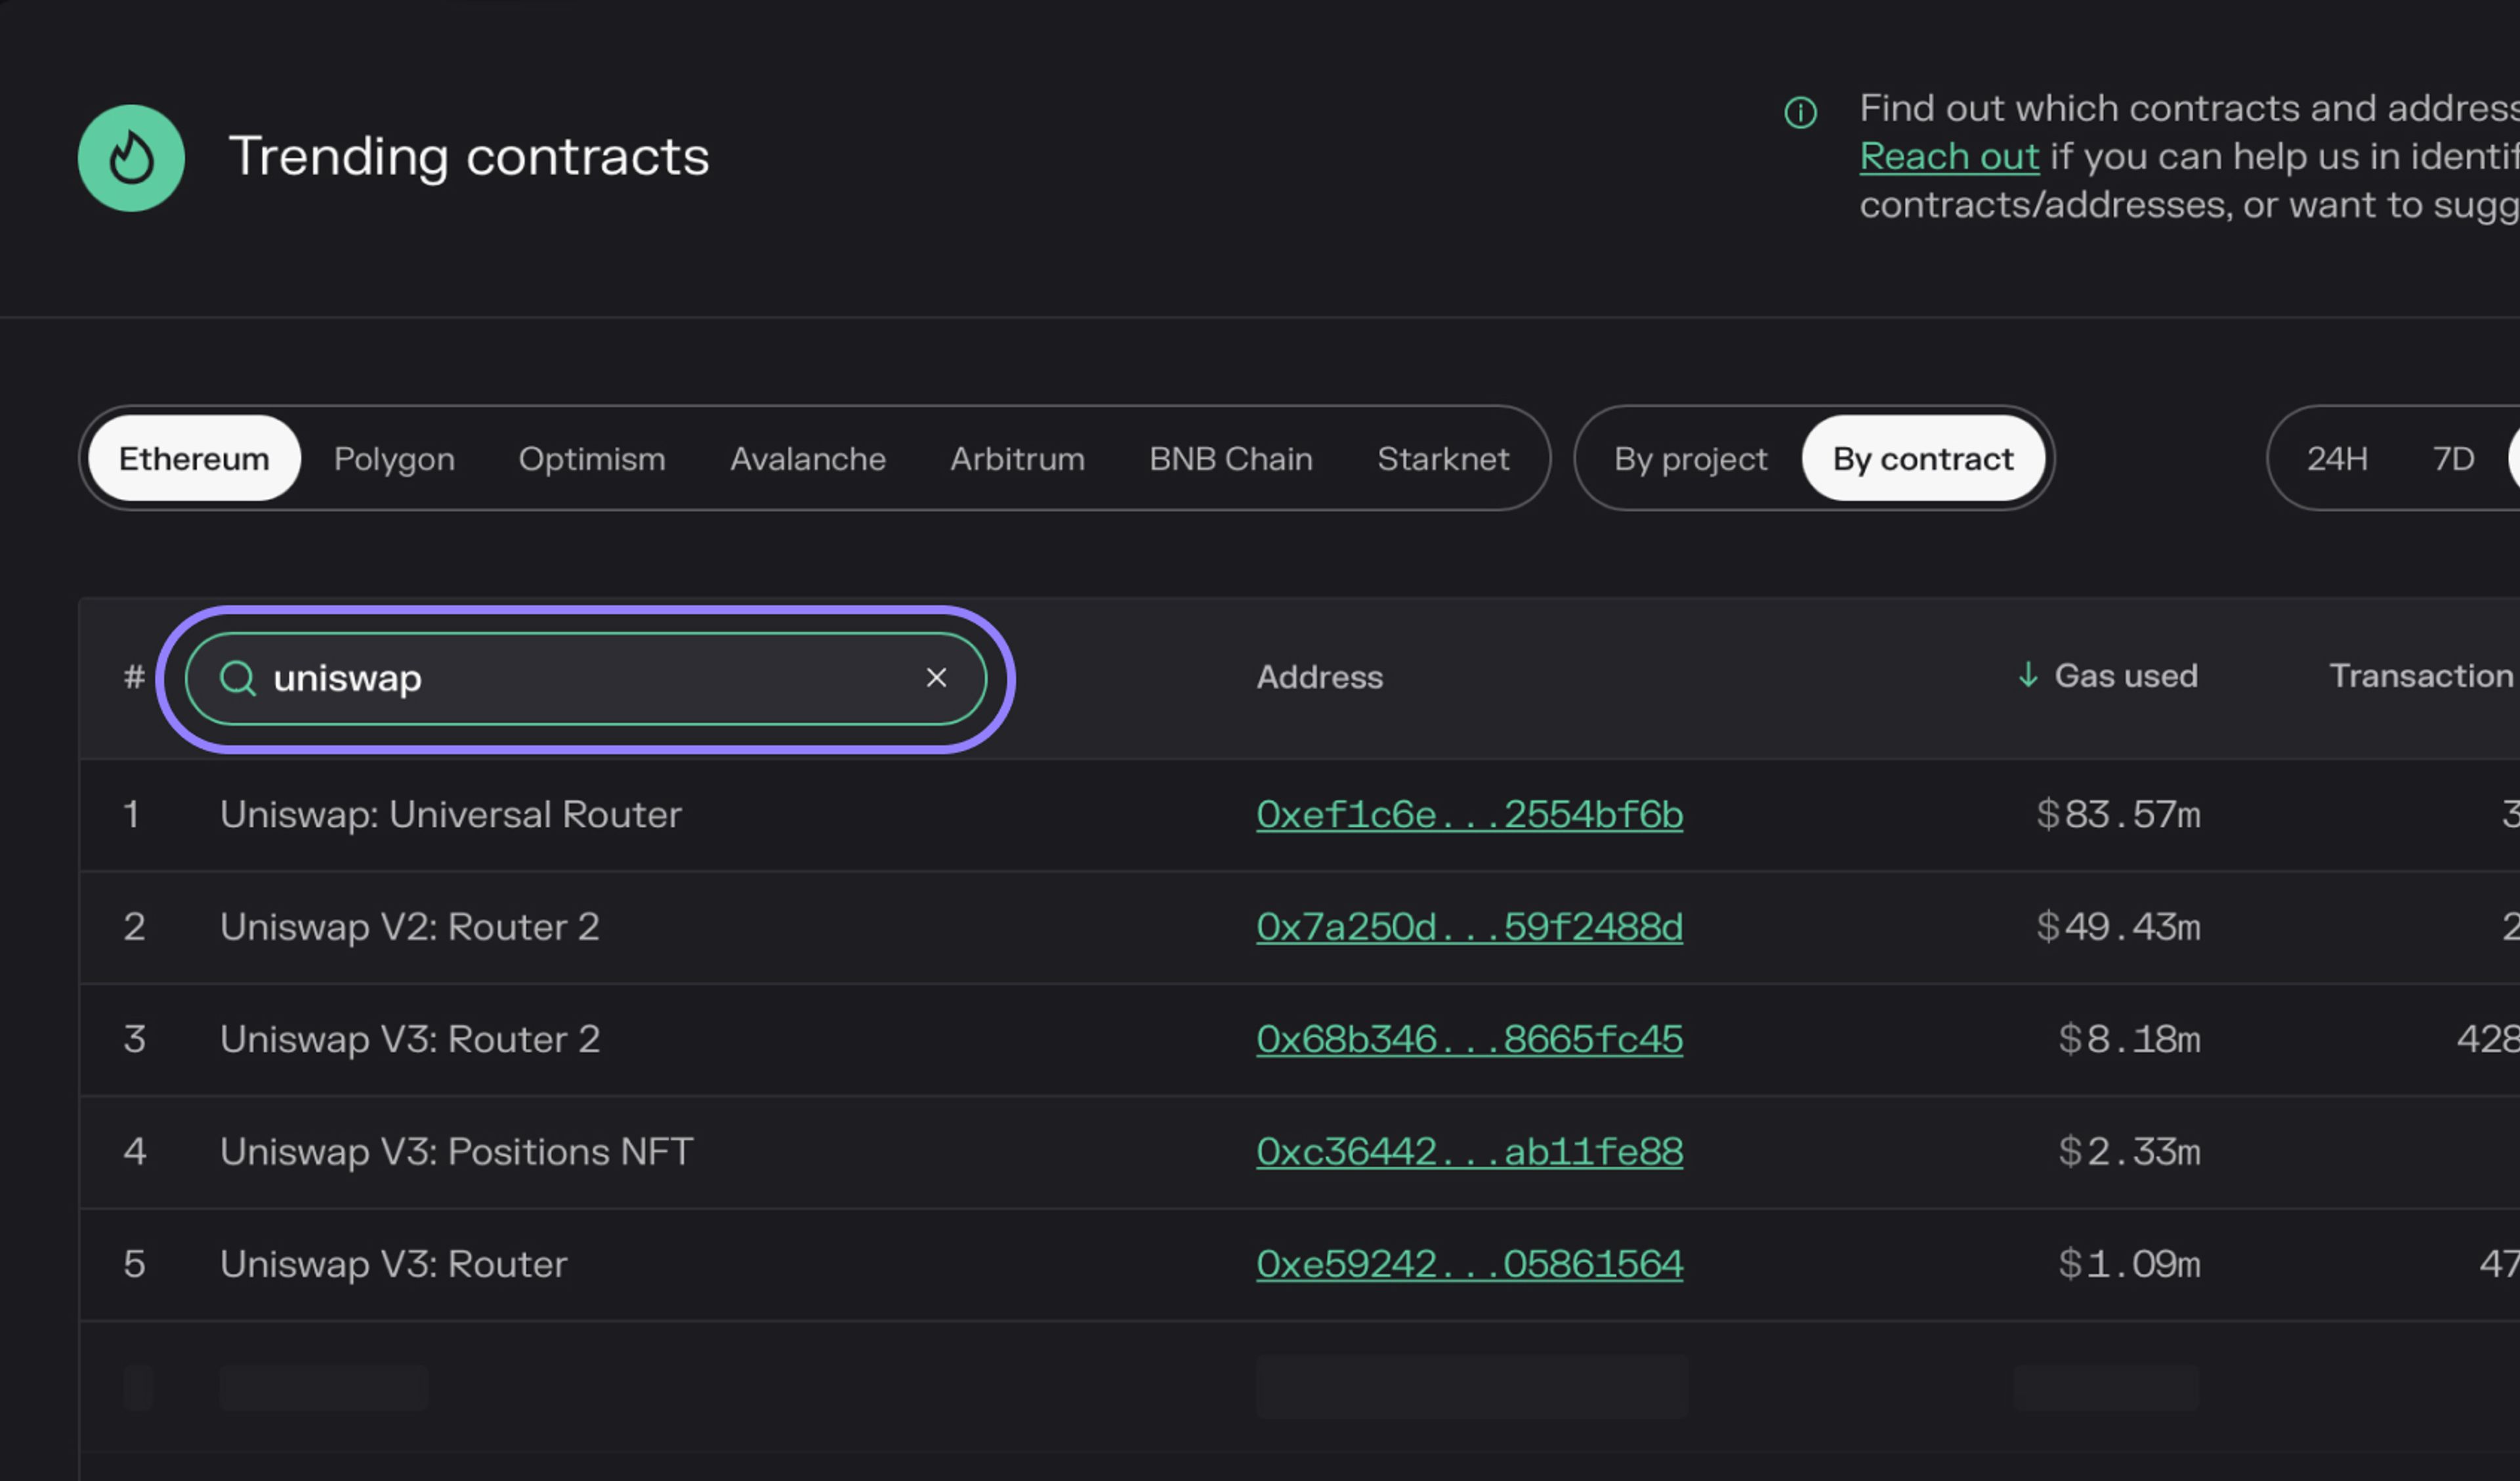The image size is (2520, 1481).
Task: Select the Arbitrum chain tab
Action: 1017,458
